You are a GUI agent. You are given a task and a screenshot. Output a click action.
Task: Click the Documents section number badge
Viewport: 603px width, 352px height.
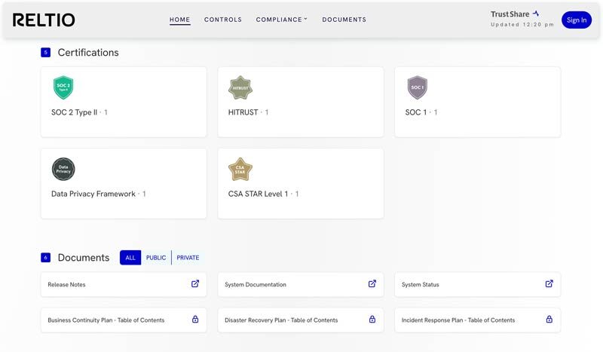(45, 257)
